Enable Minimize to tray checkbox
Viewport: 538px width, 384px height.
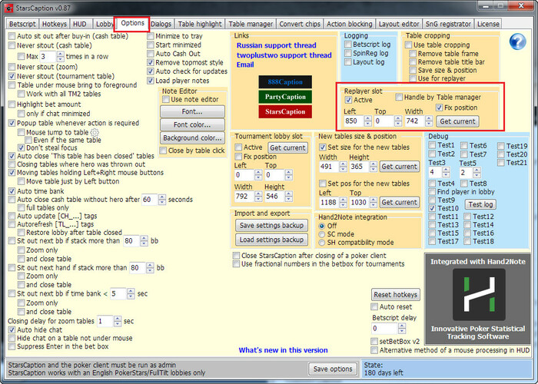[x=151, y=36]
